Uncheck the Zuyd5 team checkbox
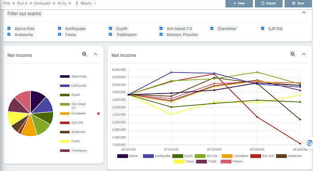 [110, 28]
